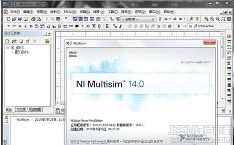Image resolution: width=234 pixels, height=145 pixels.
Task: Toggle checkbox next to 设计1 root node
Action: [x=12, y=48]
